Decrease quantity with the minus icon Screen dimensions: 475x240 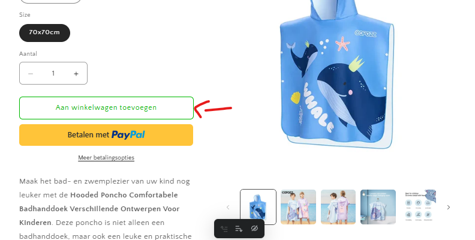point(31,74)
